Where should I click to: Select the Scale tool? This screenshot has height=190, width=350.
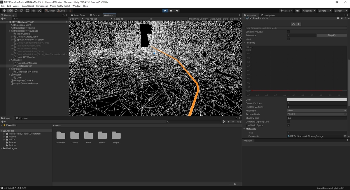click(x=22, y=11)
